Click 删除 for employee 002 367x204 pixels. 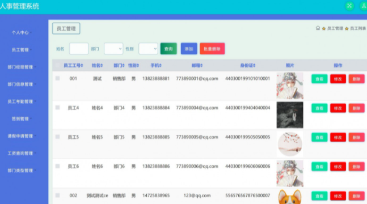(x=356, y=196)
